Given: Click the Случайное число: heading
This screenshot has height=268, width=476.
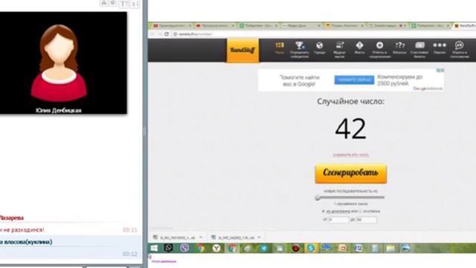Looking at the screenshot, I should point(350,101).
